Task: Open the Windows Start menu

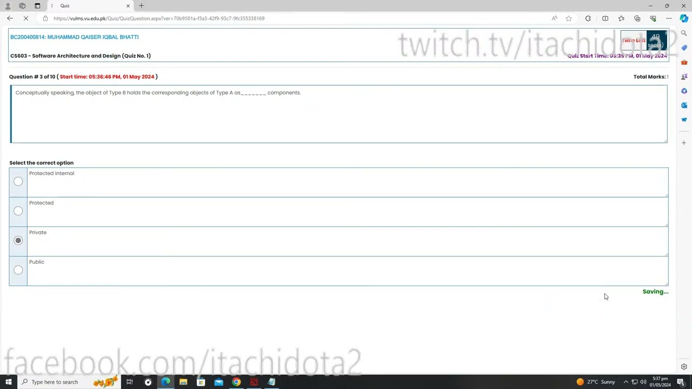Action: (8, 382)
